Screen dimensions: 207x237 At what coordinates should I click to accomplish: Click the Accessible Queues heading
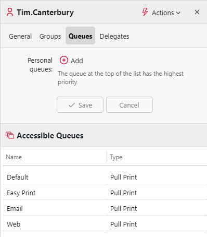click(x=50, y=136)
